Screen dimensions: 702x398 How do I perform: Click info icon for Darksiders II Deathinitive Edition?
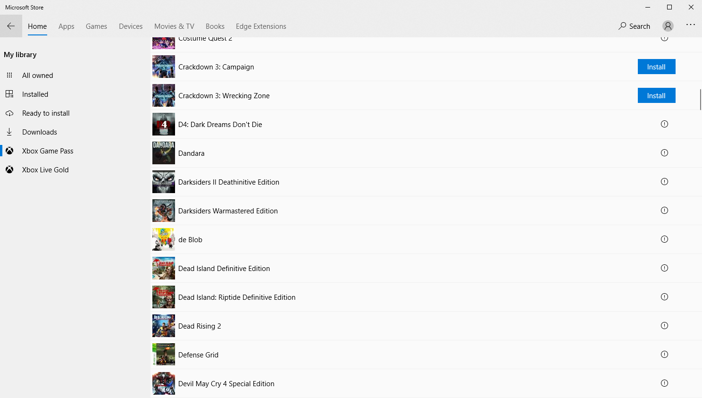pyautogui.click(x=664, y=182)
